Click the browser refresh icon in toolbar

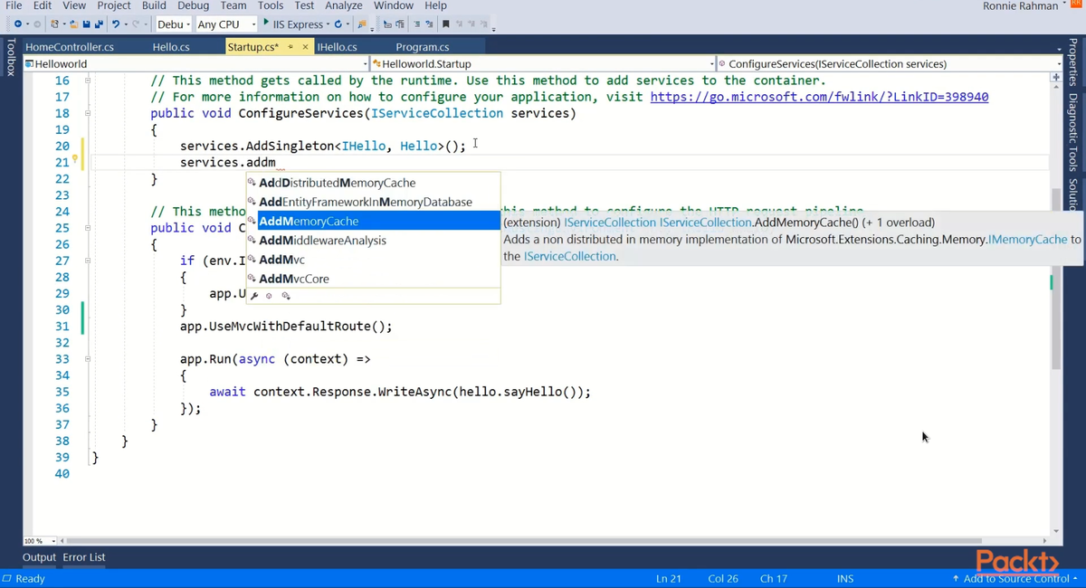click(338, 24)
